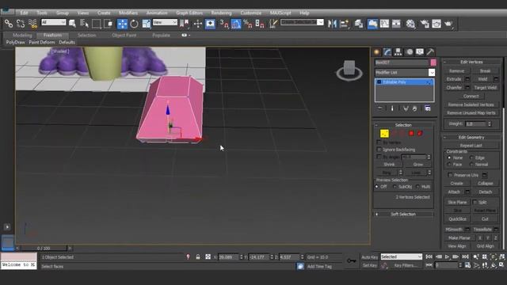
Task: Switch to the Object Paint ribbon tab
Action: 124,35
